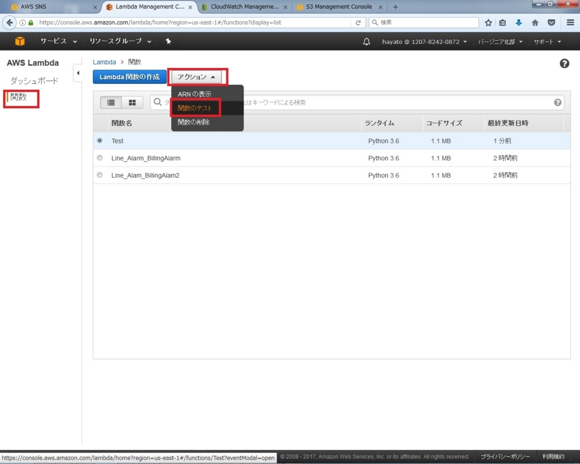Select the Line_Alarm_BillingAlarm radio button
The height and width of the screenshot is (464, 580).
tap(100, 158)
